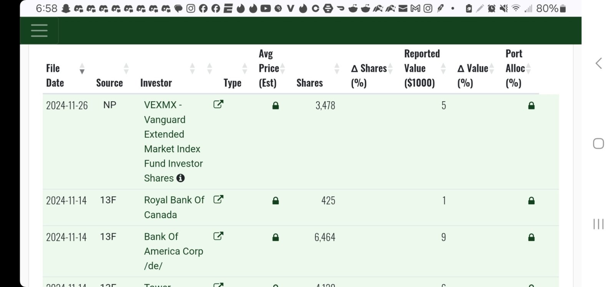Click the info icon beside VEXMX Shares
This screenshot has width=615, height=287.
[x=180, y=178]
